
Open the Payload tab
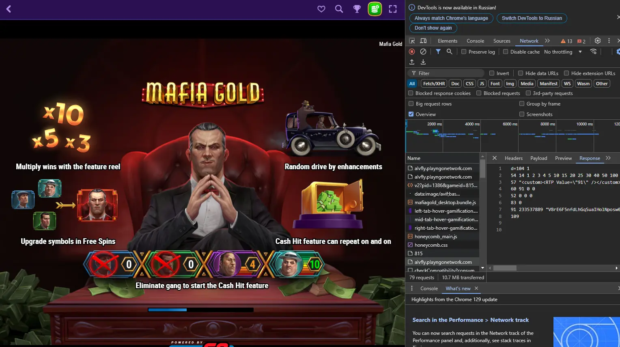click(x=539, y=158)
